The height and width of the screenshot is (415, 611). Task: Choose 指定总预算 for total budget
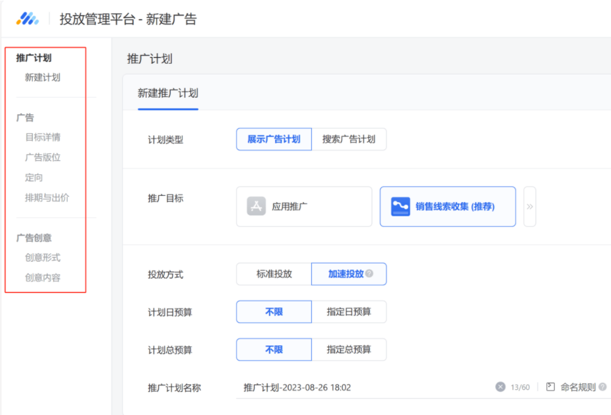coord(349,349)
